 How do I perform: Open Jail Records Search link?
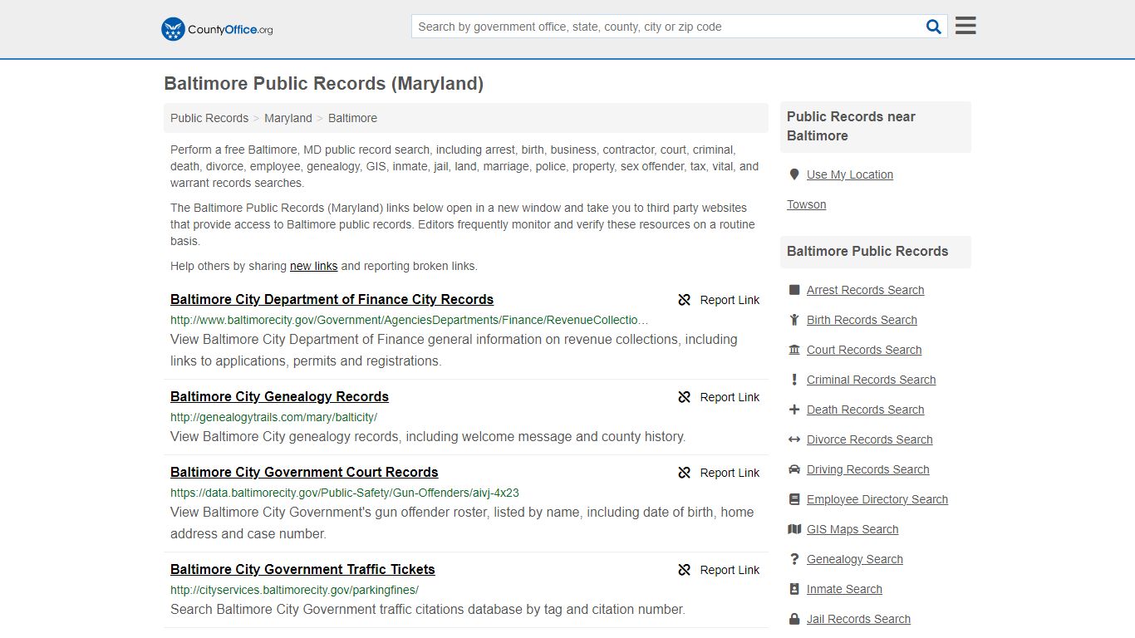(858, 619)
